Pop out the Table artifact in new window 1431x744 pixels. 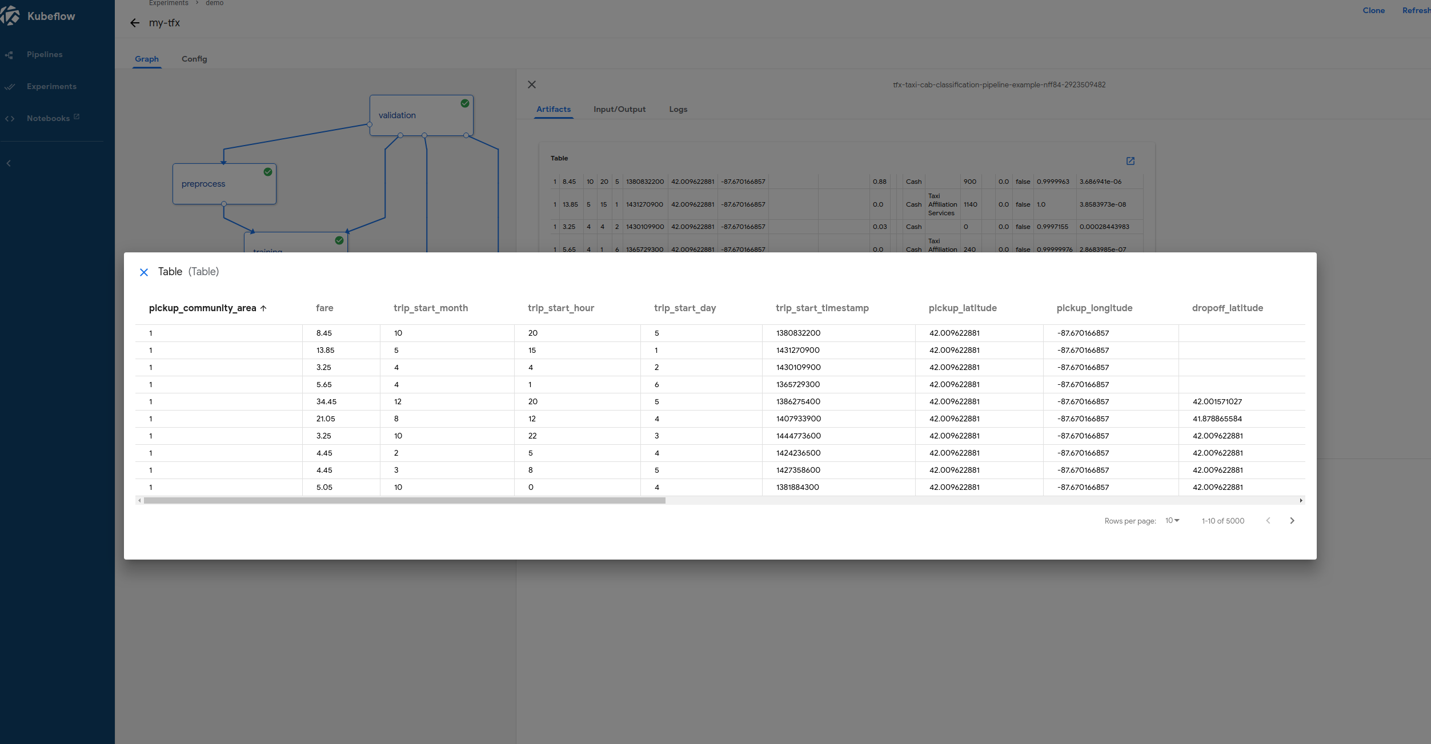click(1130, 161)
